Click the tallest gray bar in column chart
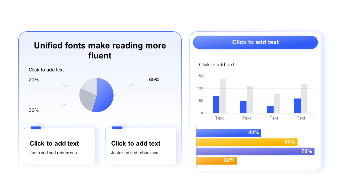The width and height of the screenshot is (340, 191). 223,96
